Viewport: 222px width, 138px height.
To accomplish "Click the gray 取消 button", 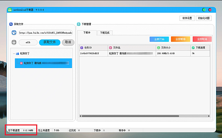I will click(68, 42).
